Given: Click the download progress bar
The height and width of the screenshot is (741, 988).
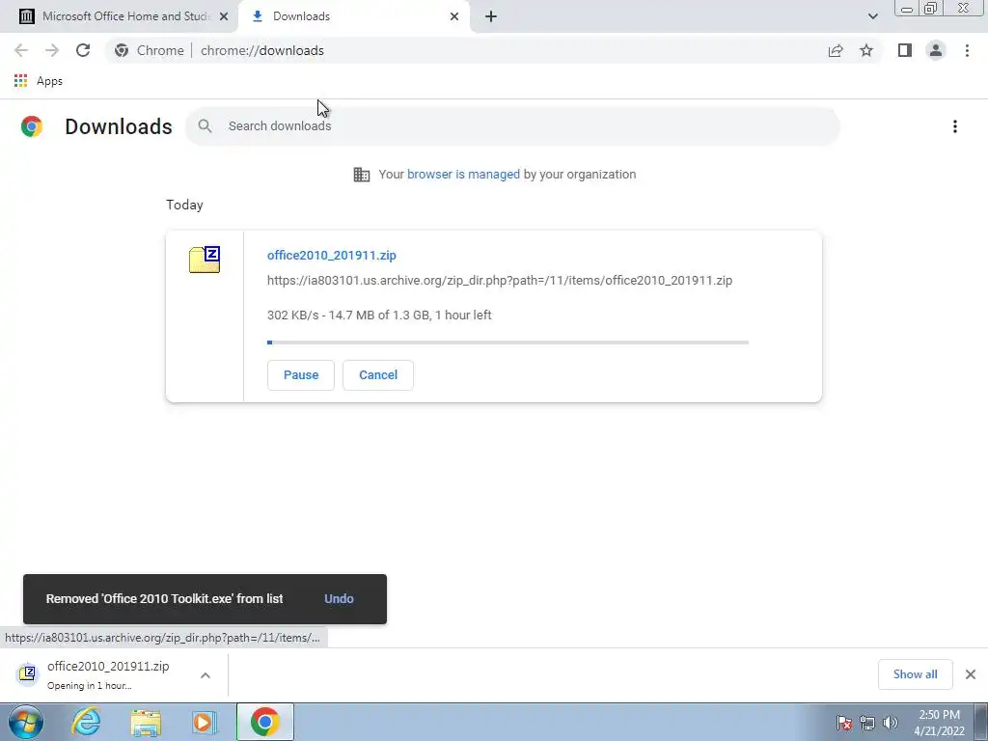Looking at the screenshot, I should (508, 343).
